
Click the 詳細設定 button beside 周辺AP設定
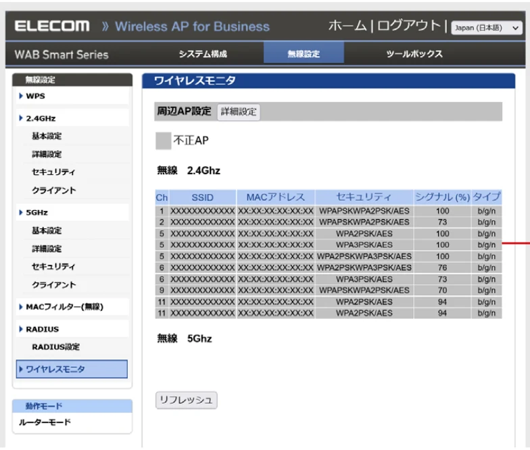[x=239, y=112]
